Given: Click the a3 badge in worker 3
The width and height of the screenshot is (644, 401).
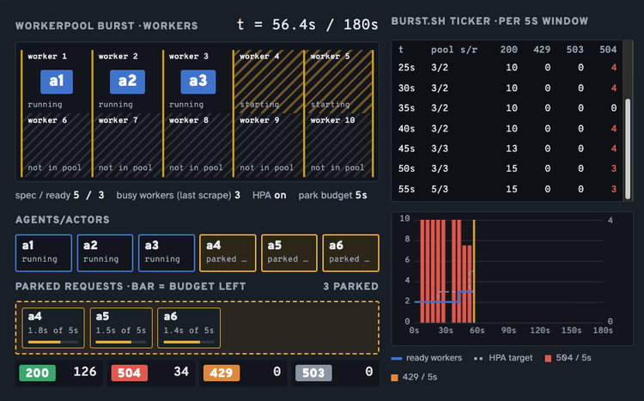Looking at the screenshot, I should point(198,82).
